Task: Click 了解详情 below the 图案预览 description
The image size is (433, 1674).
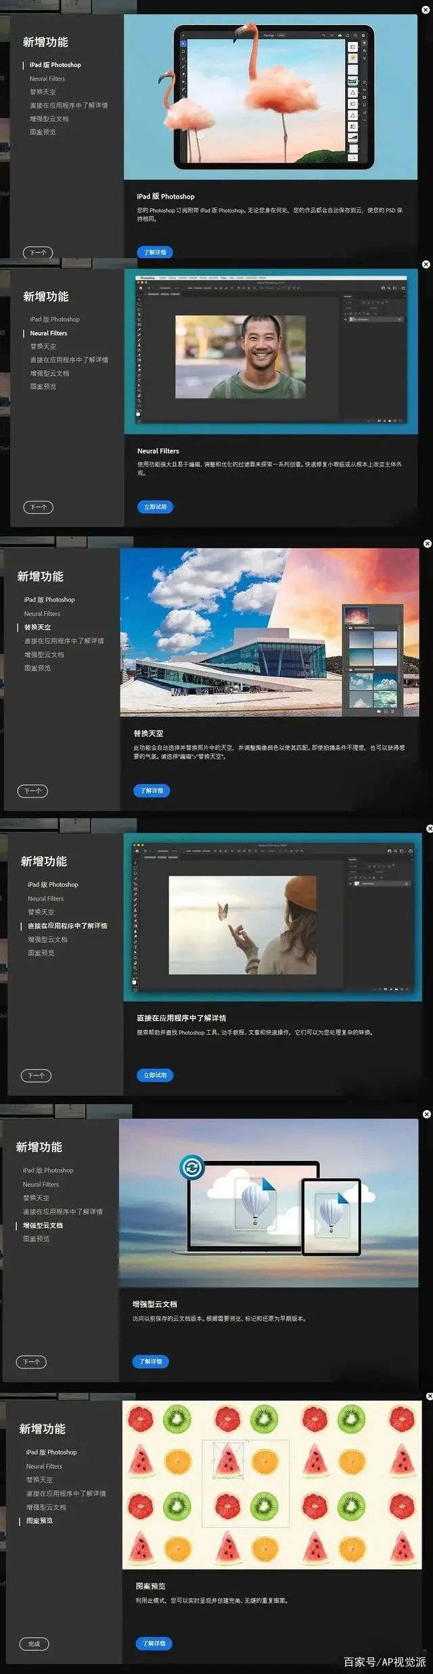Action: 154,1644
